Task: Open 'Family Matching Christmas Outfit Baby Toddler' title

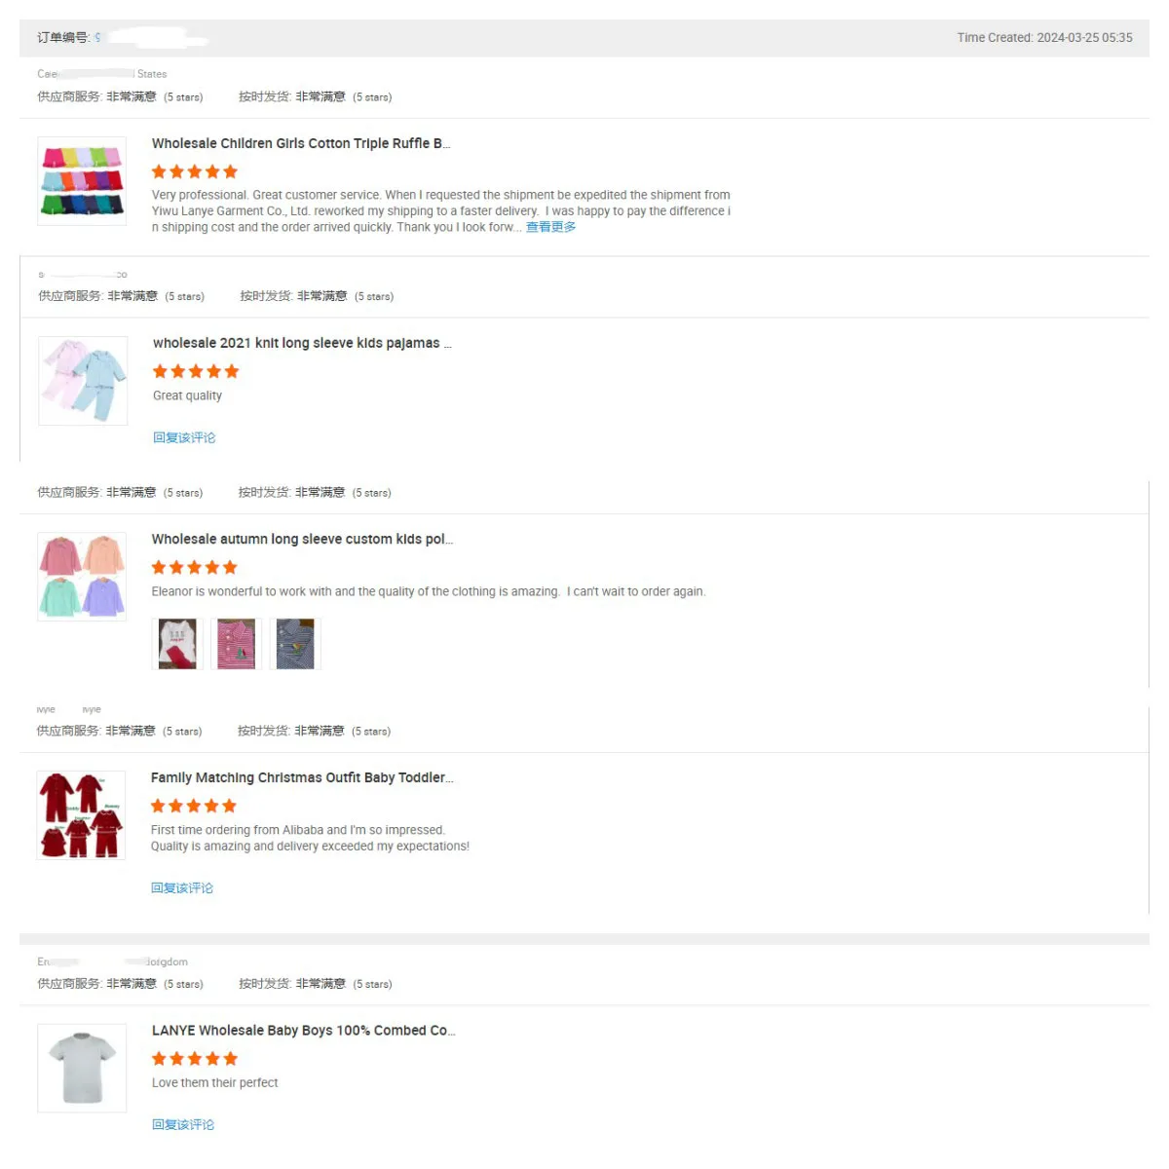Action: click(301, 777)
